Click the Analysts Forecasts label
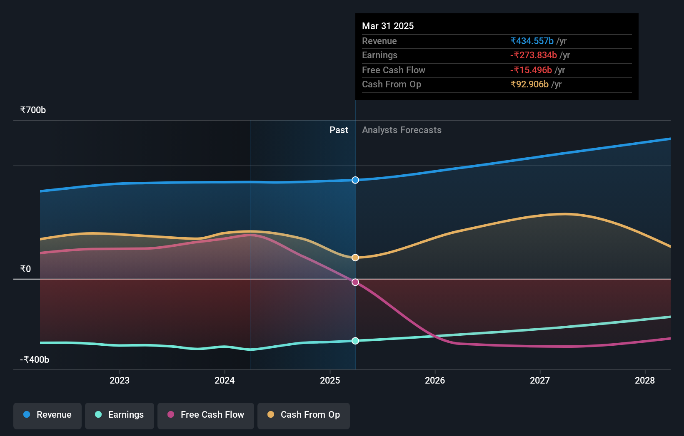The image size is (684, 436). tap(402, 130)
